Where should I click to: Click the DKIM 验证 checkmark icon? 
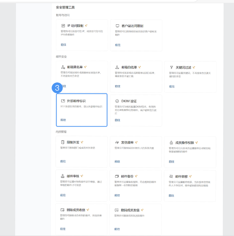pyautogui.click(x=117, y=101)
